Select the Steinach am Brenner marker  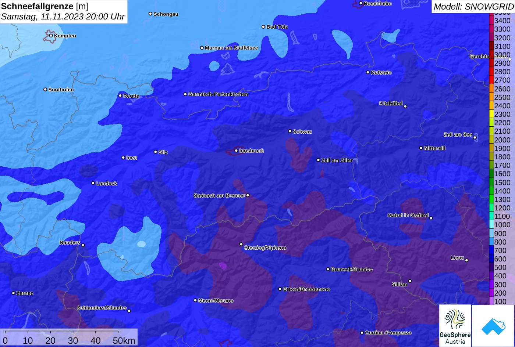(248, 195)
